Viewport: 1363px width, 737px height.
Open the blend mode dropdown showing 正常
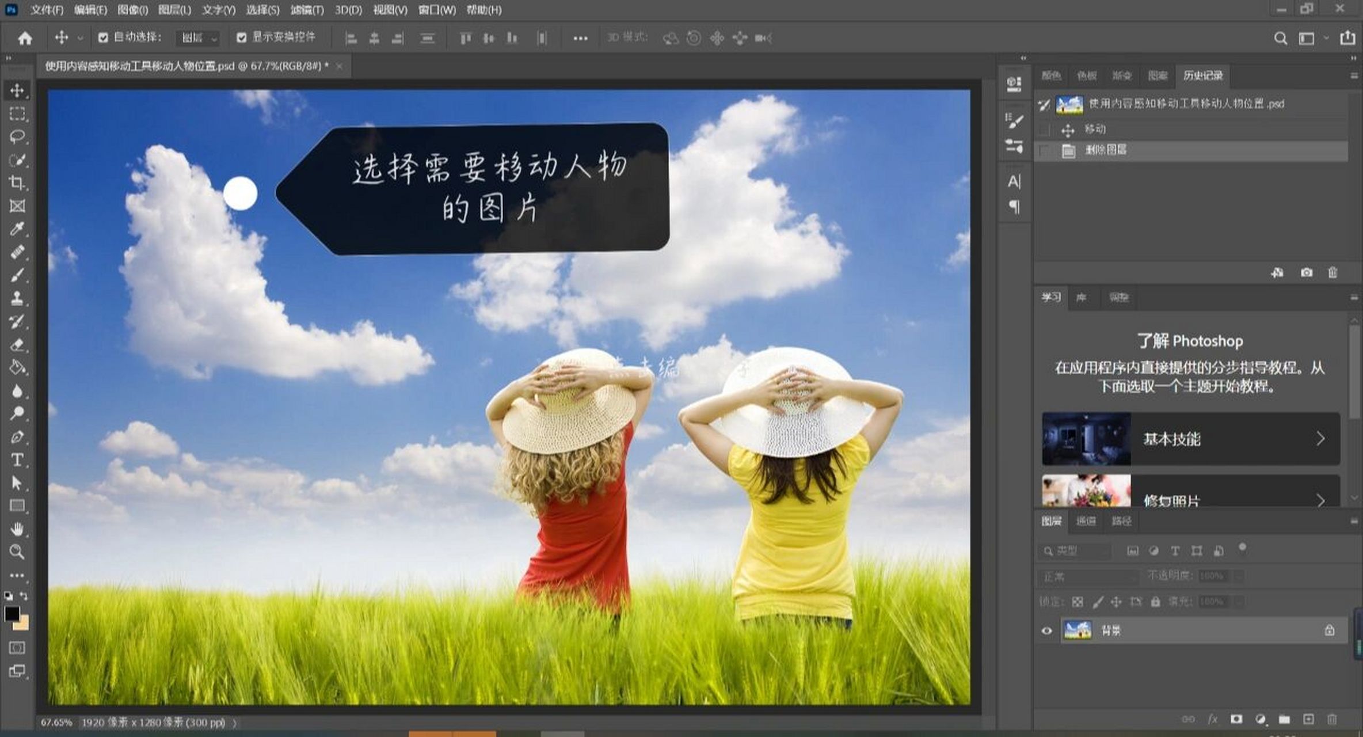coord(1088,576)
